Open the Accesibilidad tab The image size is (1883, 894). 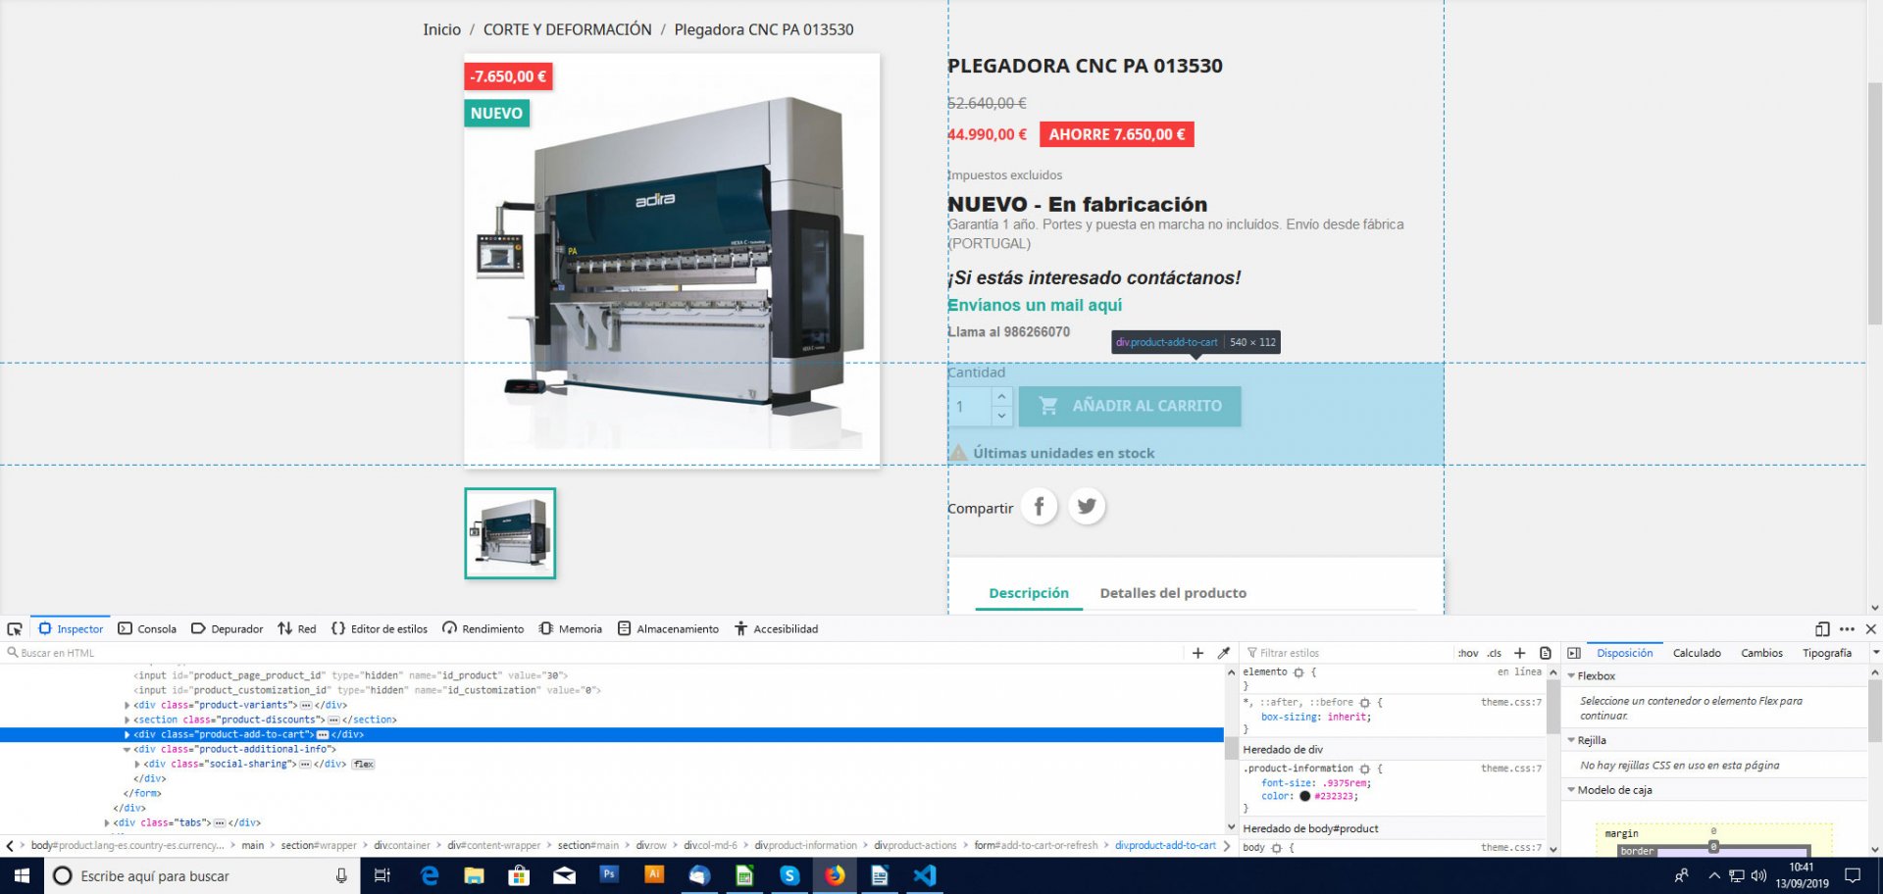(776, 628)
